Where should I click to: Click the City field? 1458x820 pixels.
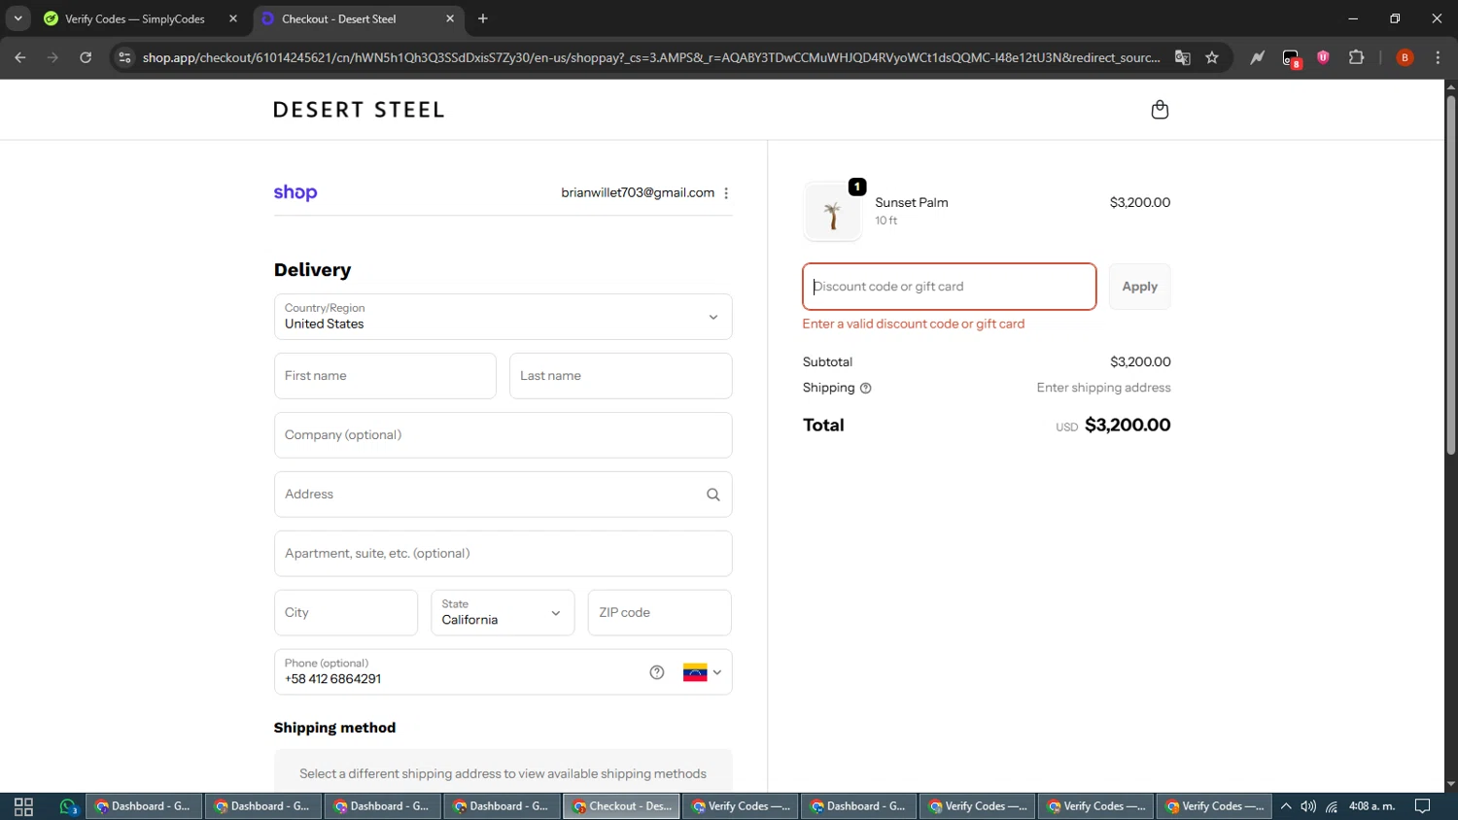click(346, 613)
